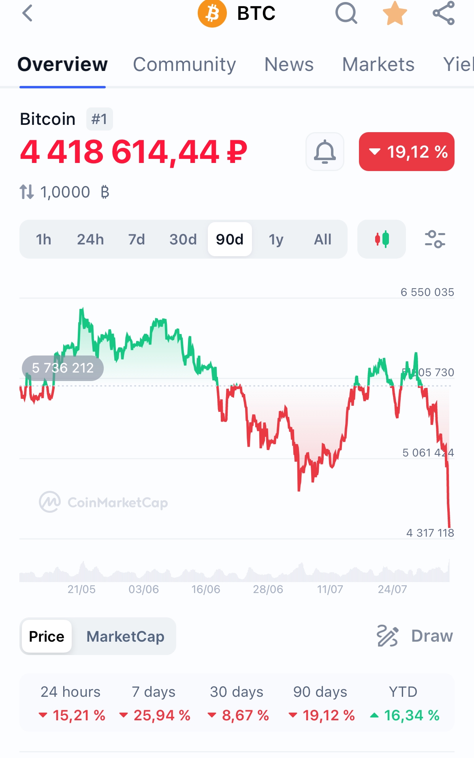Switch to the Community tab
The image size is (474, 758).
184,64
